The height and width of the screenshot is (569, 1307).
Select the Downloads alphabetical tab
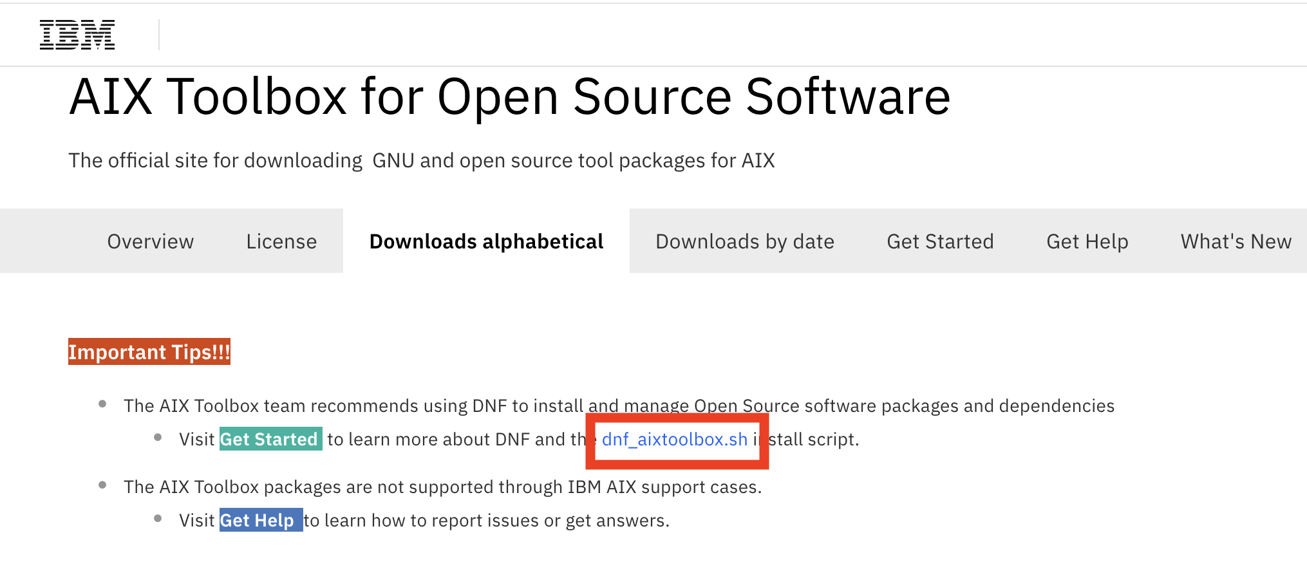click(x=486, y=241)
